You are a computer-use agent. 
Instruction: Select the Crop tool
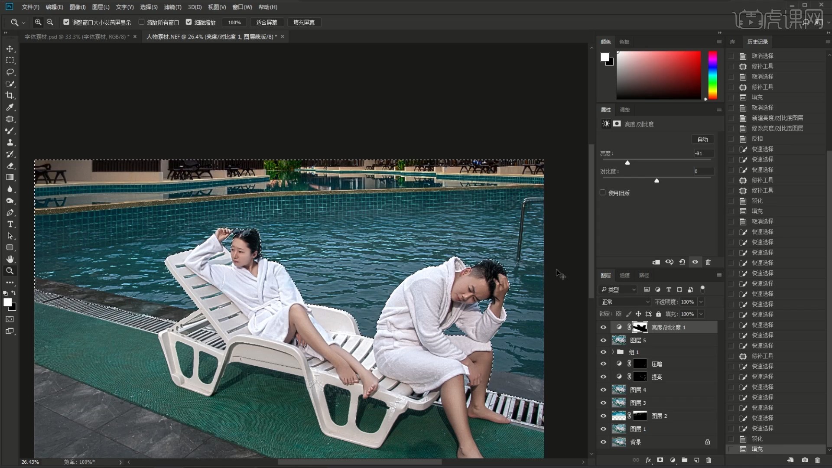10,95
